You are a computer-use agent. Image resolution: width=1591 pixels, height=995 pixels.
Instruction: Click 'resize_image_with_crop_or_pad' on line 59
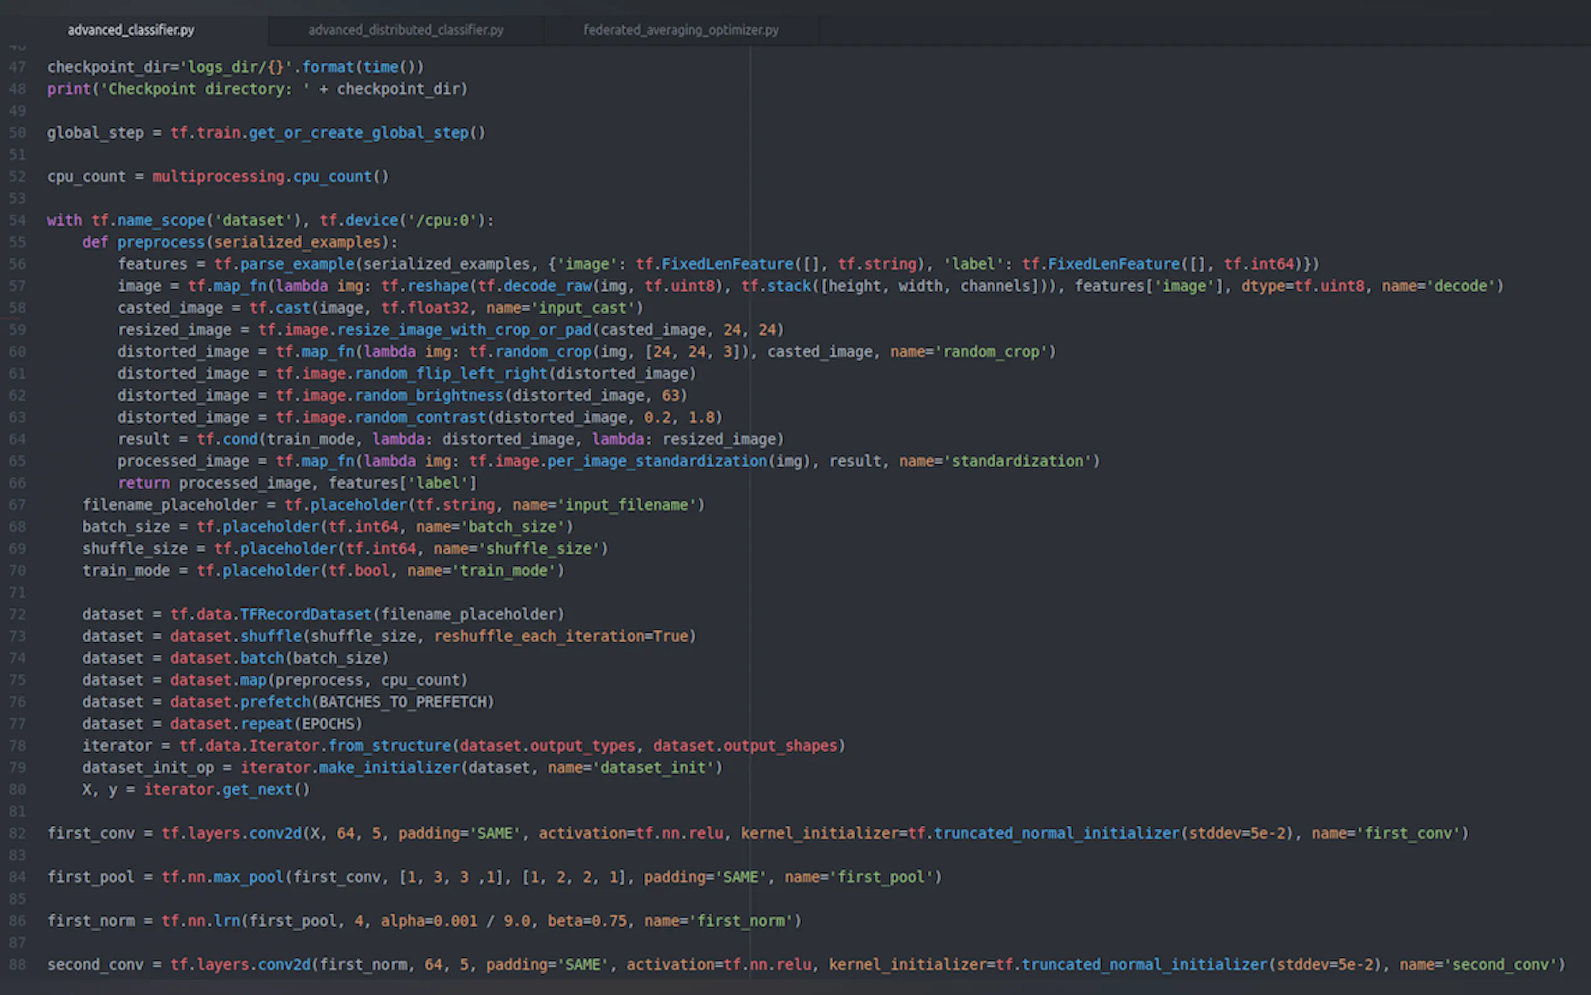coord(464,330)
